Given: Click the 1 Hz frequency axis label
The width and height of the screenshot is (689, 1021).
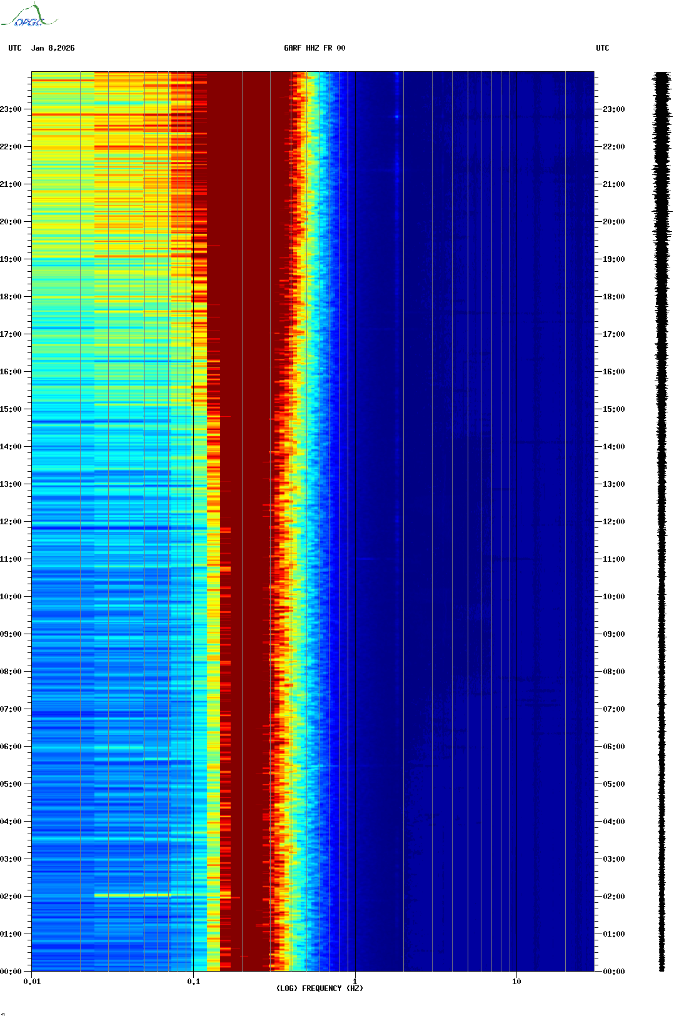Looking at the screenshot, I should click(x=355, y=981).
